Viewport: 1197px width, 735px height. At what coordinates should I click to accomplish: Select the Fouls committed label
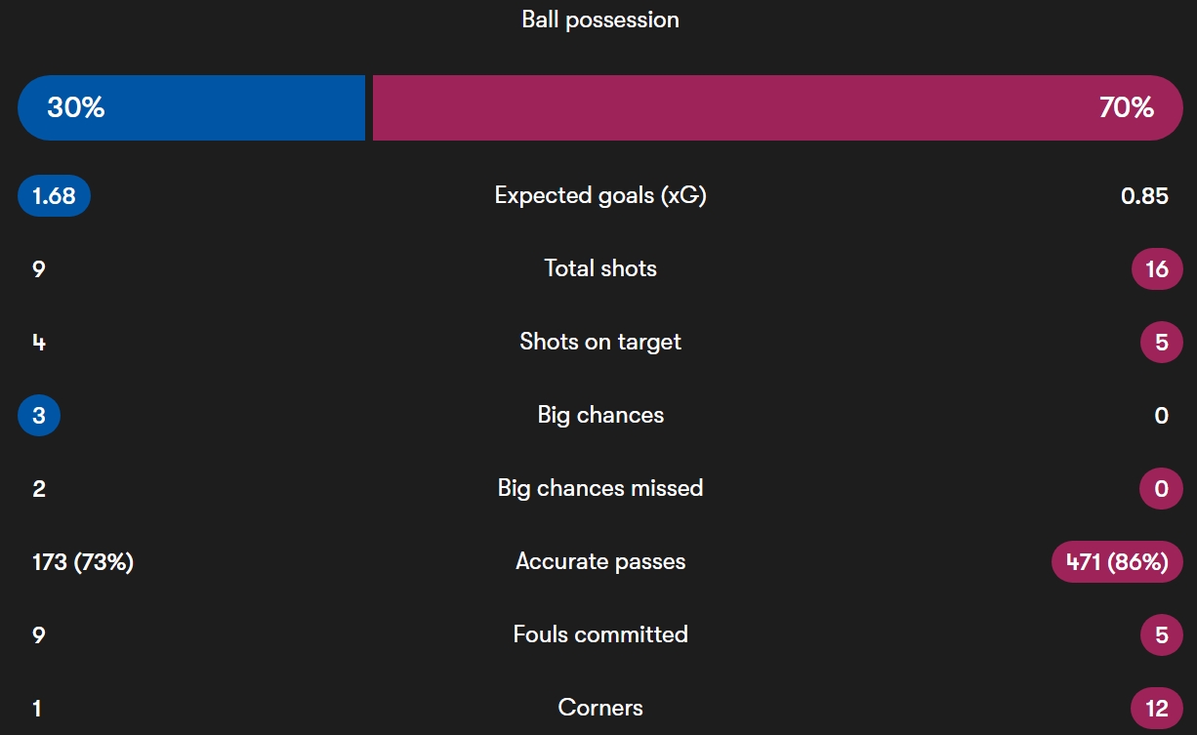point(600,634)
